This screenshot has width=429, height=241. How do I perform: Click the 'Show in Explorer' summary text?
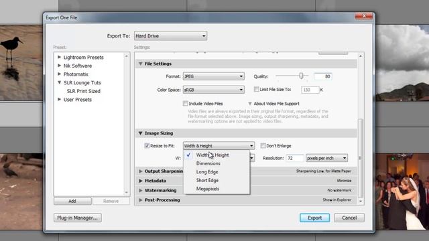point(337,200)
